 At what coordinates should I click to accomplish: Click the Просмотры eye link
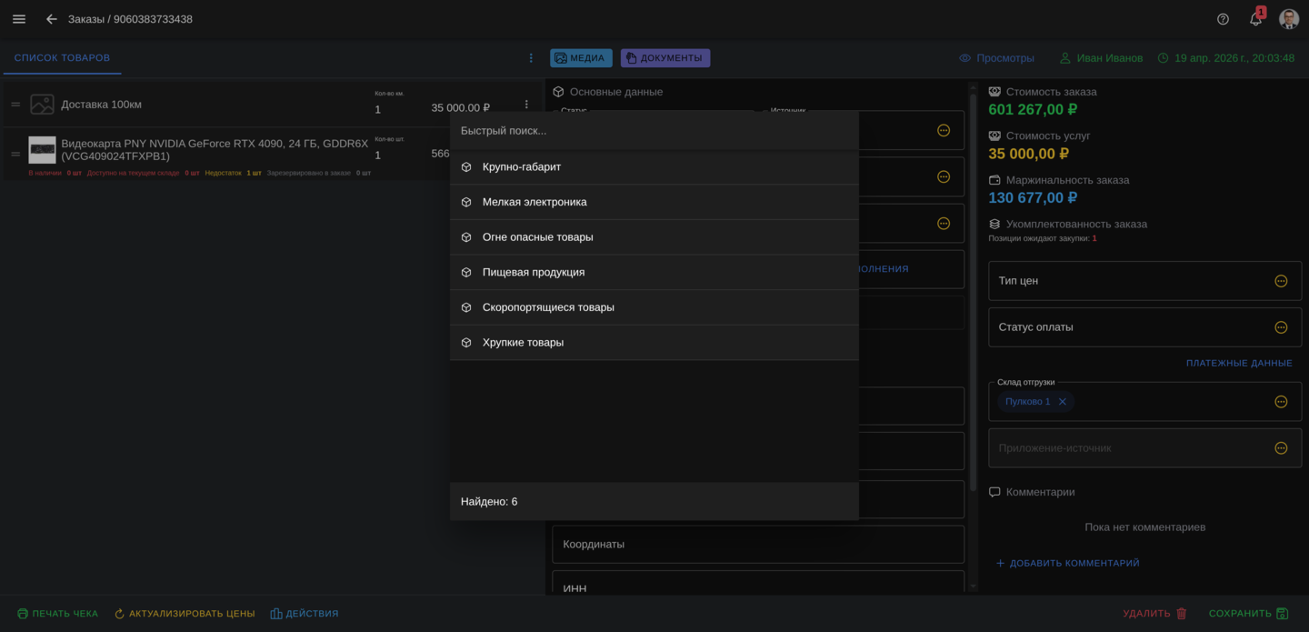coord(996,58)
